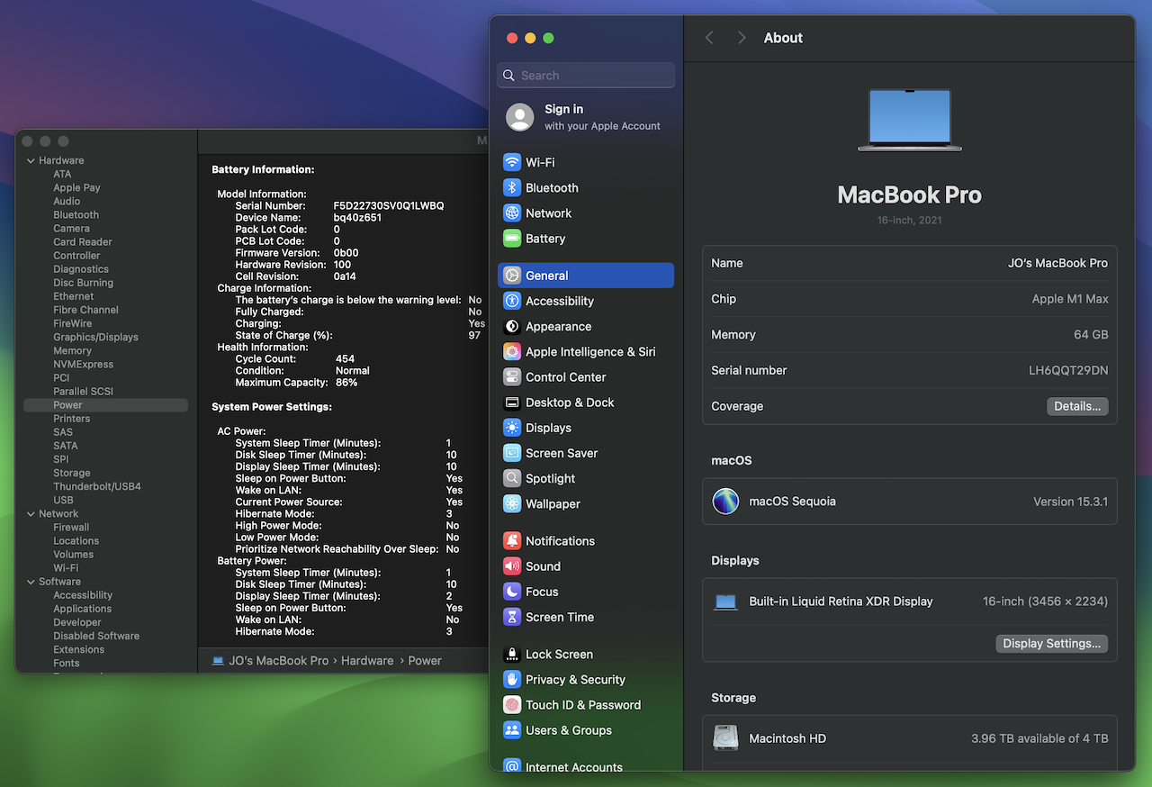Click the Maximum Capacity 86% value
The height and width of the screenshot is (787, 1152).
pyautogui.click(x=346, y=382)
